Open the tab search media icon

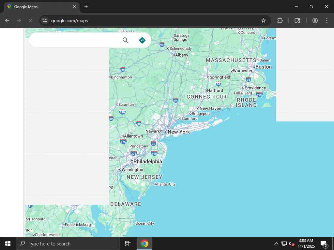click(x=297, y=21)
